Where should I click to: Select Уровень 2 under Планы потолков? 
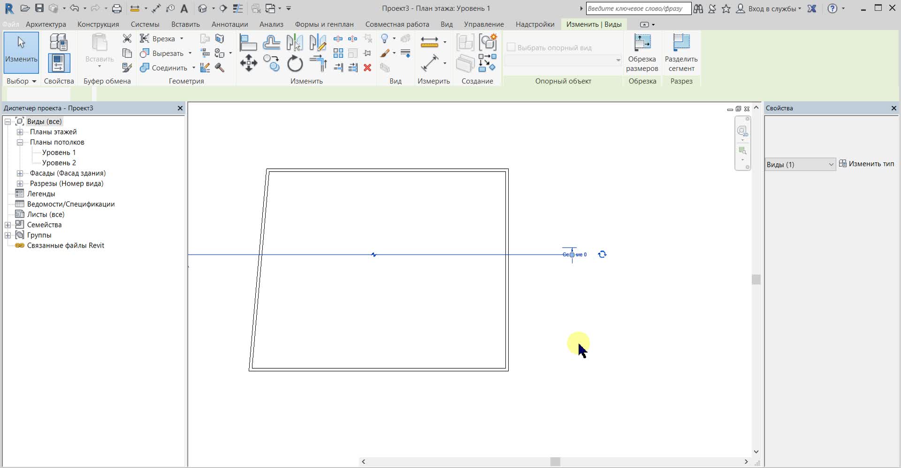click(x=59, y=163)
